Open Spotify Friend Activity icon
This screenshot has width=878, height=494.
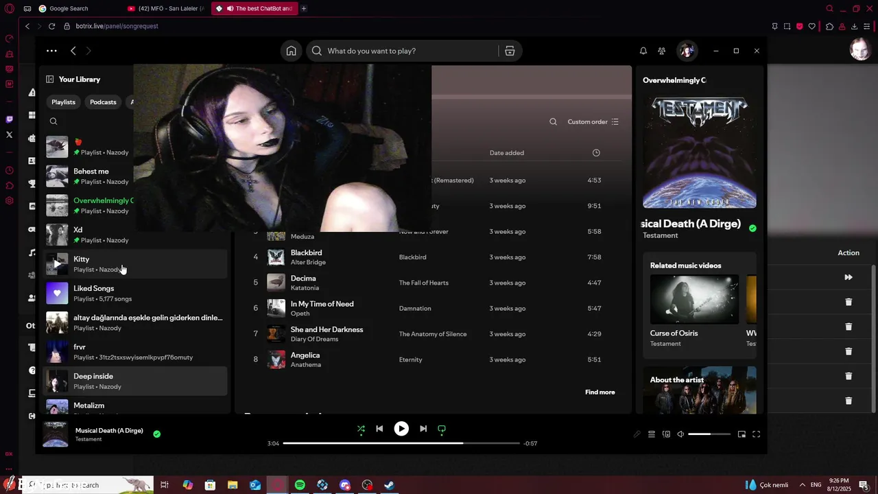pyautogui.click(x=661, y=51)
